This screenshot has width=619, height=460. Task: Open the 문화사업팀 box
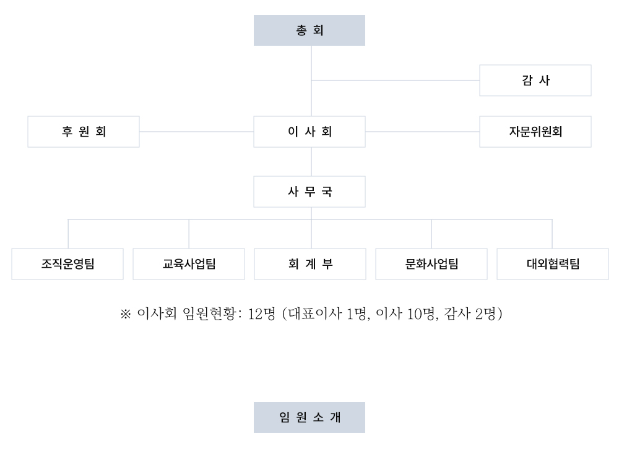(431, 264)
